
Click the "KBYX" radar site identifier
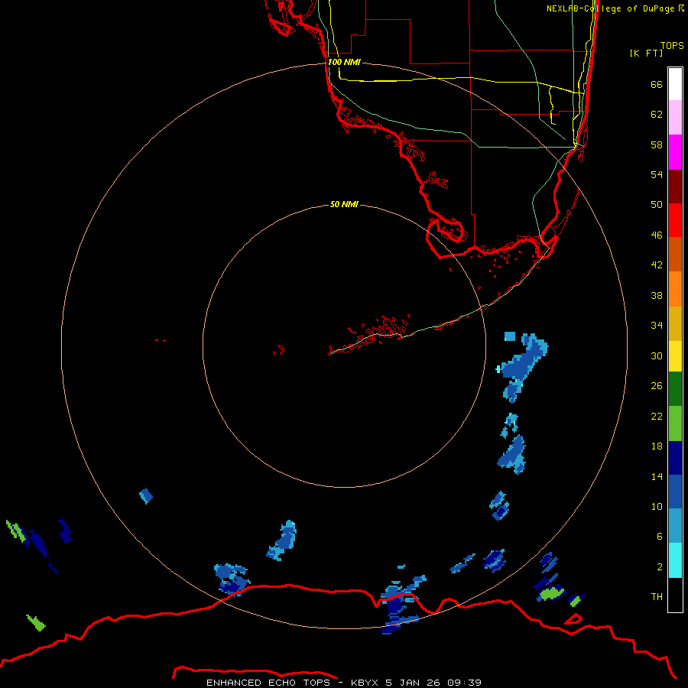click(364, 683)
